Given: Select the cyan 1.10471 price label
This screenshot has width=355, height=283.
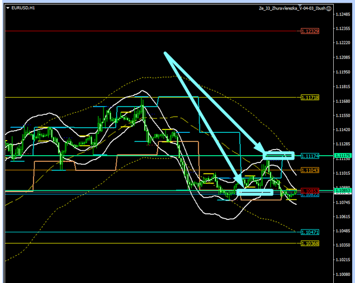Looking at the screenshot, I should click(x=310, y=232).
